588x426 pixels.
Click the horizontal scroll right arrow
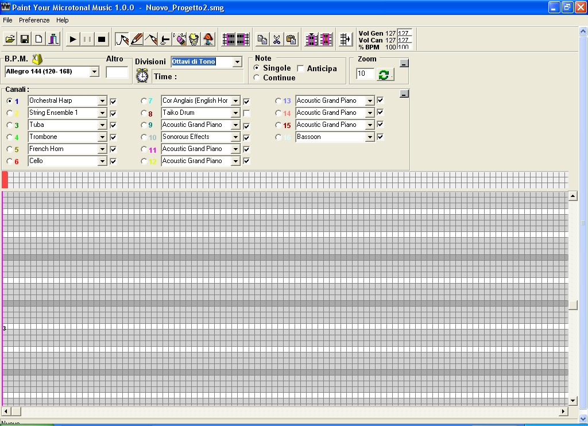point(563,412)
